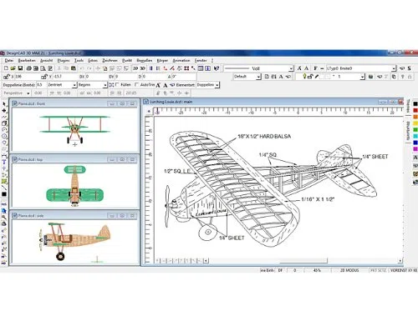Click the layer pencil edit icon
Viewport: 418px width, 321px height.
click(317, 76)
